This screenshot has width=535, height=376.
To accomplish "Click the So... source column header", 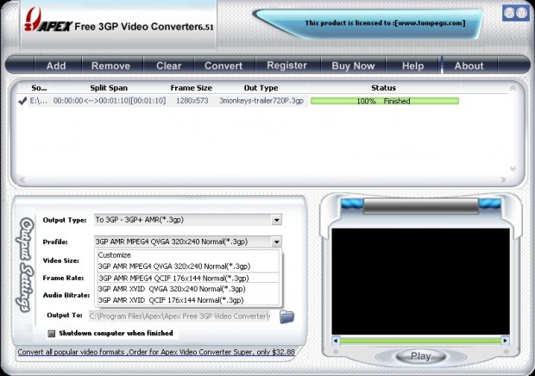I will coord(39,88).
